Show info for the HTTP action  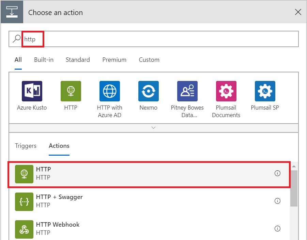pyautogui.click(x=277, y=173)
